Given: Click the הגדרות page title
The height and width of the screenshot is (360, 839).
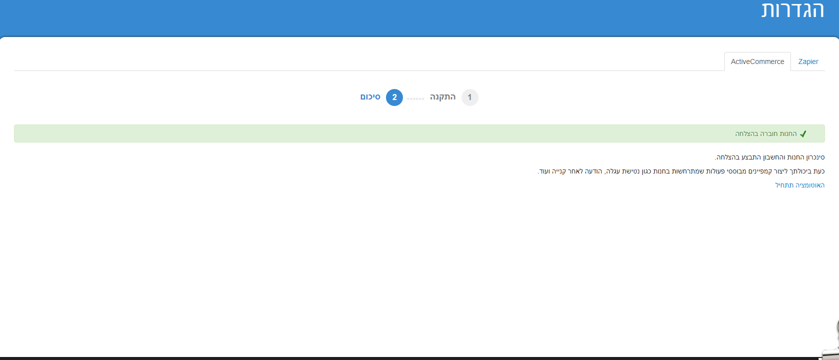Looking at the screenshot, I should 792,11.
